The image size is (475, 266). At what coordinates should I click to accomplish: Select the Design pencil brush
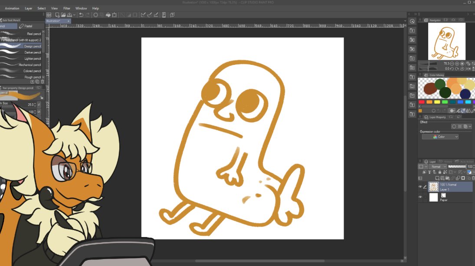pyautogui.click(x=21, y=46)
